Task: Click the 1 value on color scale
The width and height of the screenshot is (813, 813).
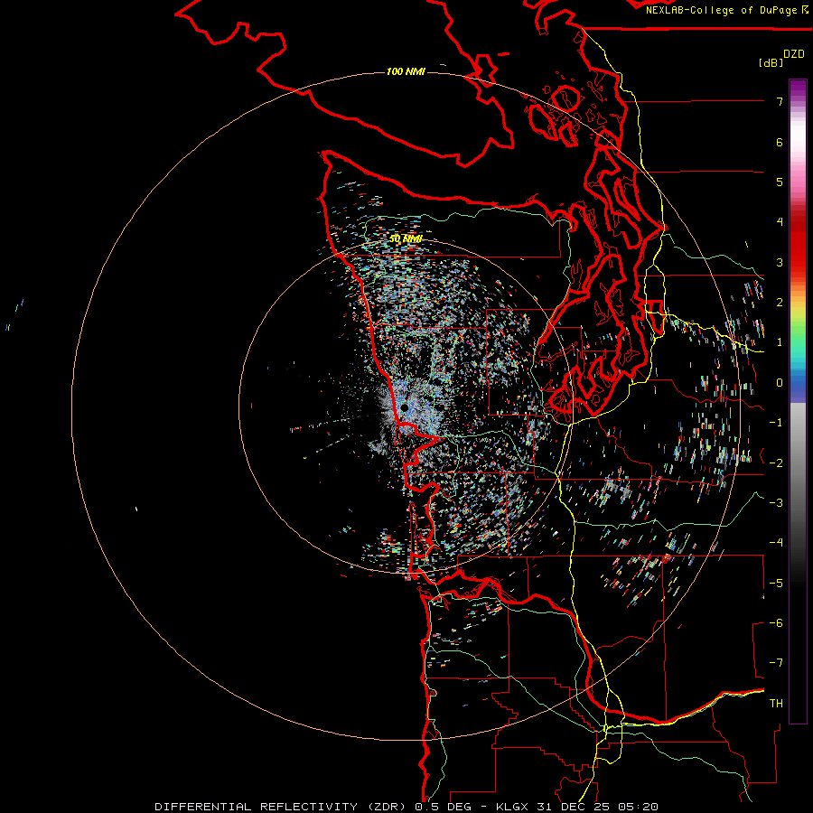Action: [780, 342]
